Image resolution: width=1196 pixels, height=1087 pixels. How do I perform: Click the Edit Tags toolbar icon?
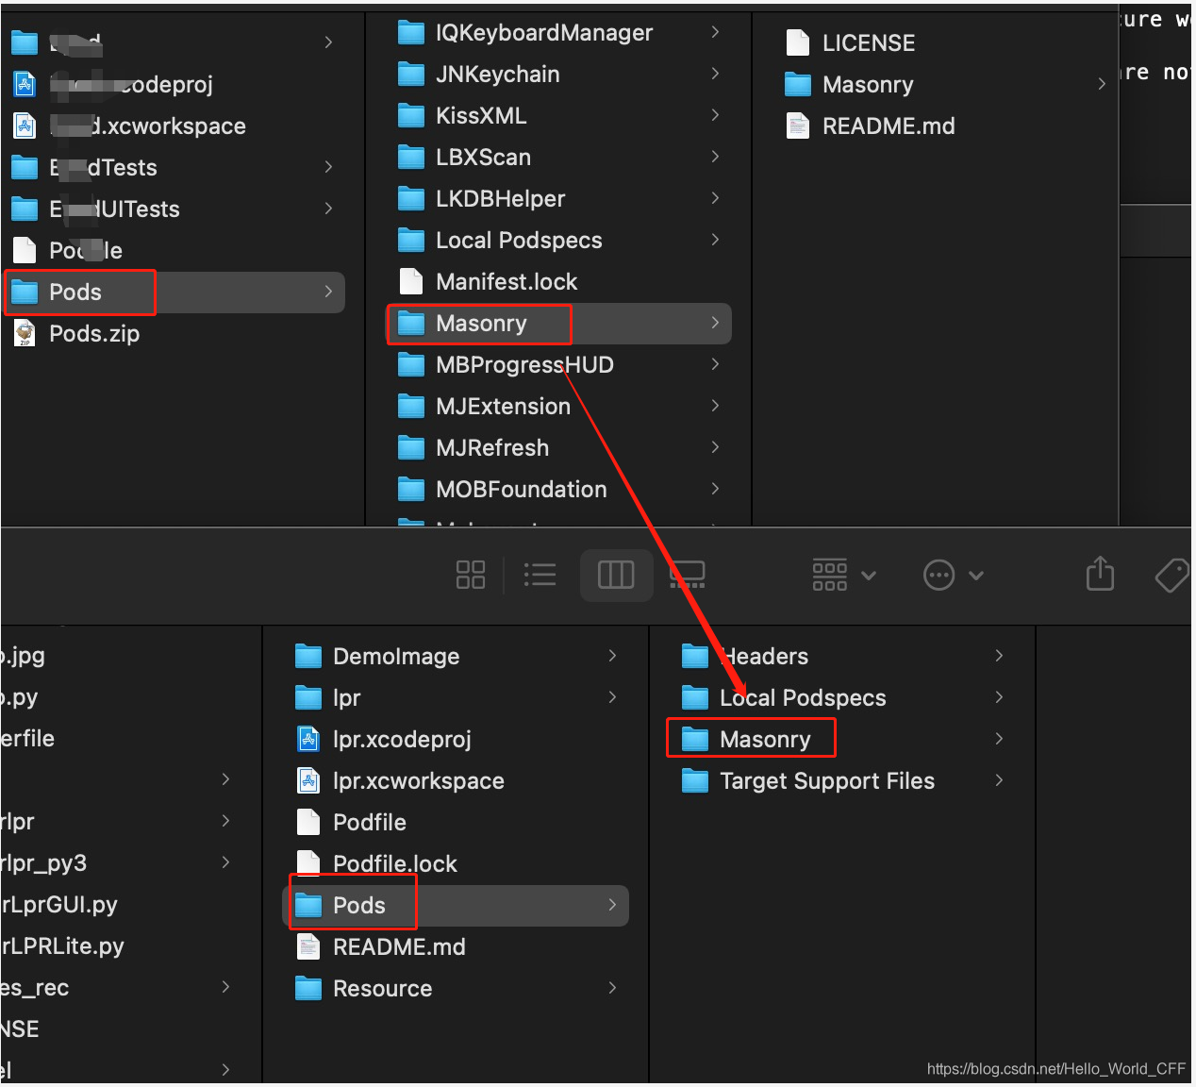click(1173, 575)
